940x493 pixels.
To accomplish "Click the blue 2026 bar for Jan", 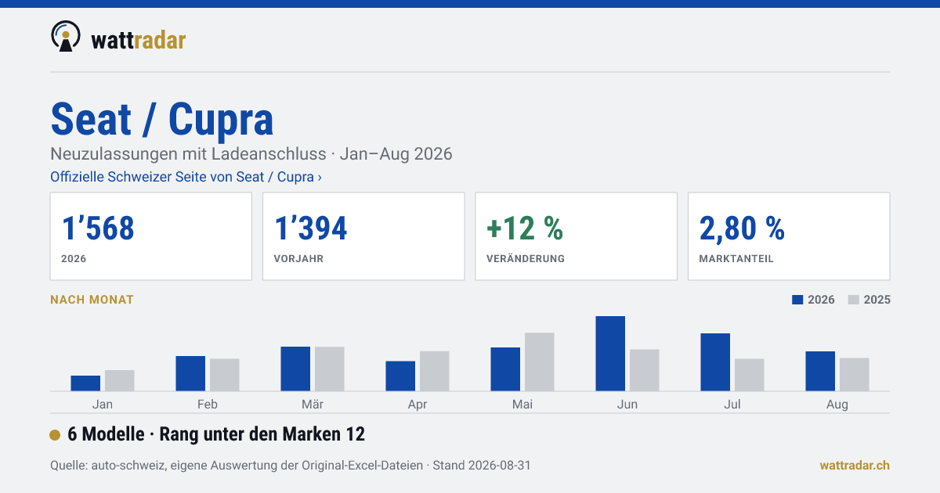I will [85, 383].
